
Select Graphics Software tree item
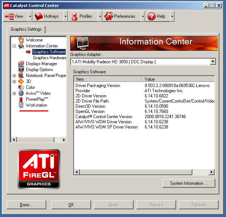point(49,52)
